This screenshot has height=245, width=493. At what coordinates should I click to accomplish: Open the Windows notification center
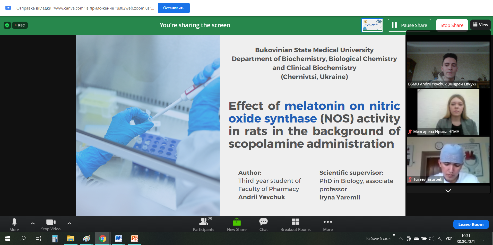[x=483, y=239]
